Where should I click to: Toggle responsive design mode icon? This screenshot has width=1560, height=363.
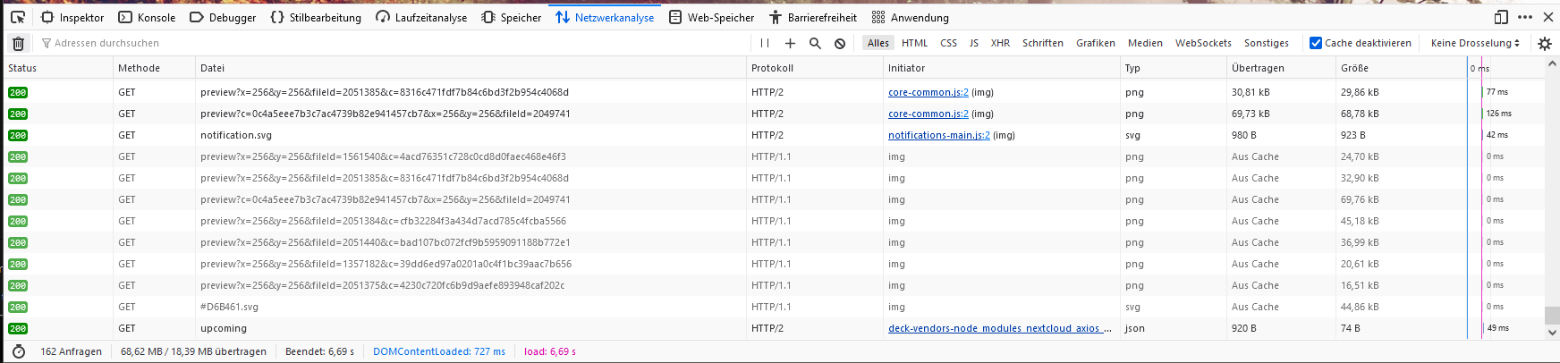pos(1501,17)
